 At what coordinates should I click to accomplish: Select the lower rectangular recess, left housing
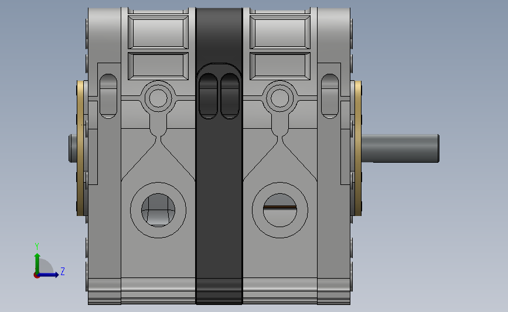tap(158, 66)
